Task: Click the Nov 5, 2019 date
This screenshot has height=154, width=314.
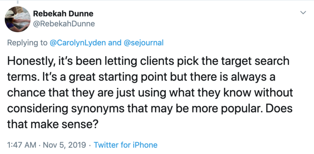Action: (x=64, y=145)
